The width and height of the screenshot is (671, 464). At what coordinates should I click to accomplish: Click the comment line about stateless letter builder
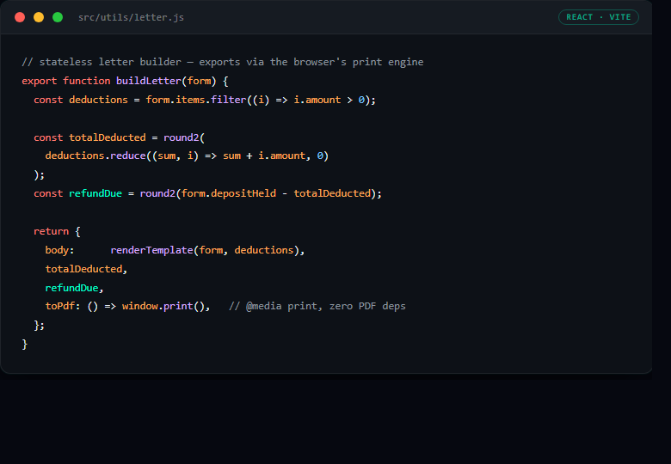(x=223, y=62)
